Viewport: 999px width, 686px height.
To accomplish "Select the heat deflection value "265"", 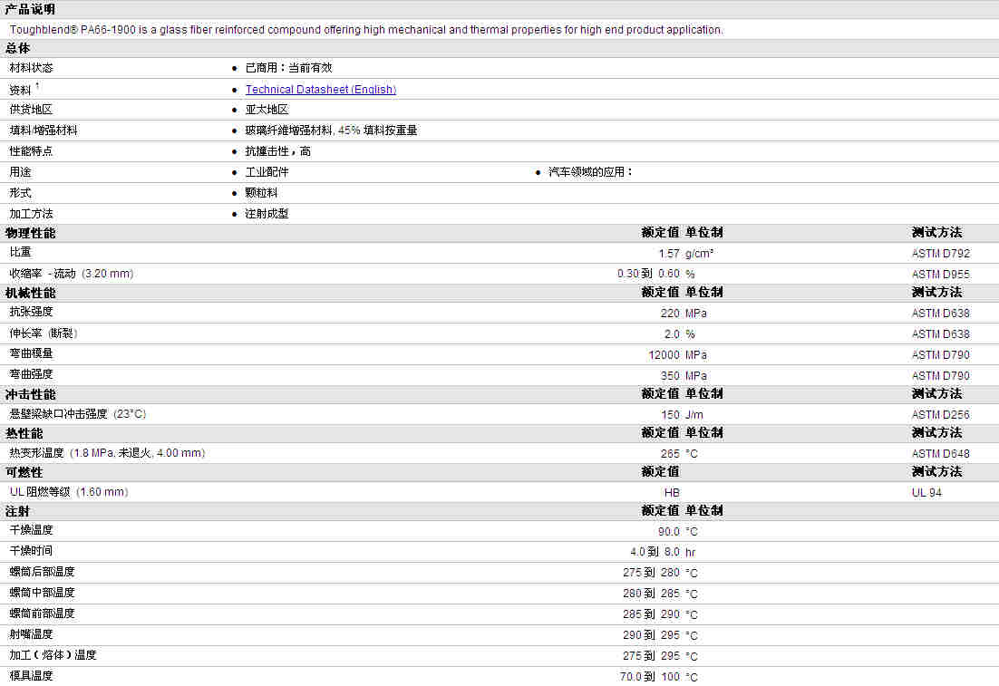I will [x=670, y=454].
